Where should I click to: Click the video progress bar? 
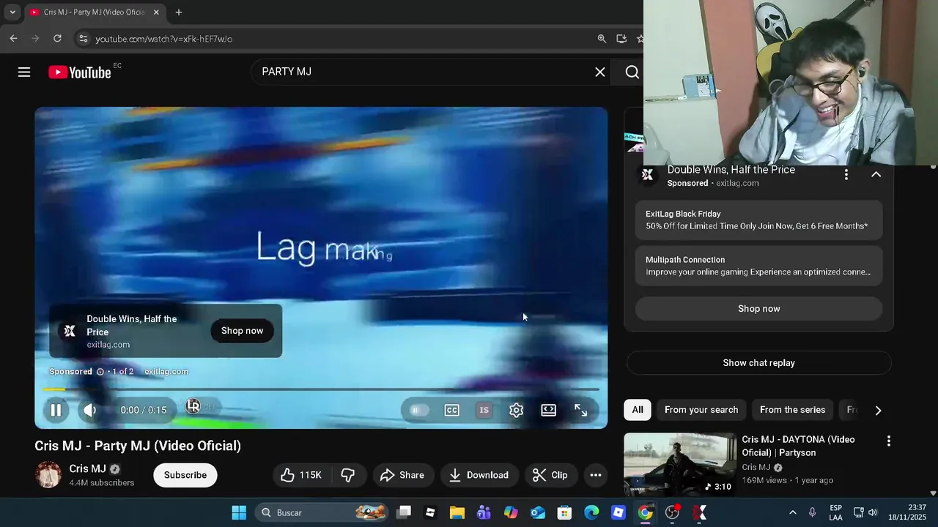[x=321, y=389]
